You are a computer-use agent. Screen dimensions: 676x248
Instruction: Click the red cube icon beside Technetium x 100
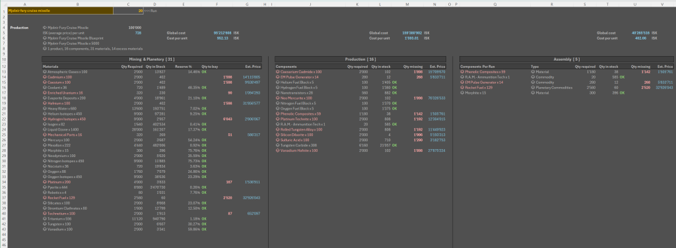(x=45, y=214)
